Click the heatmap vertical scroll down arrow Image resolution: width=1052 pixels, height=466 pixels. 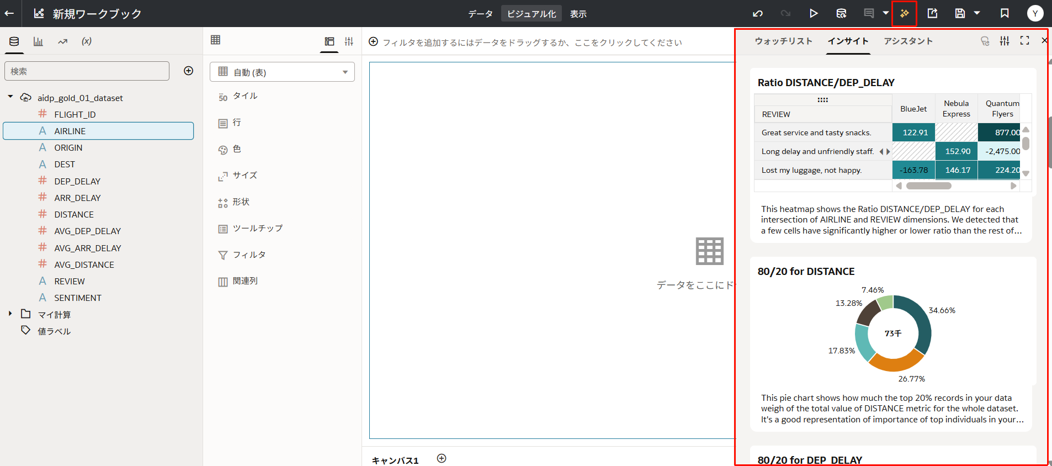[x=1026, y=173]
